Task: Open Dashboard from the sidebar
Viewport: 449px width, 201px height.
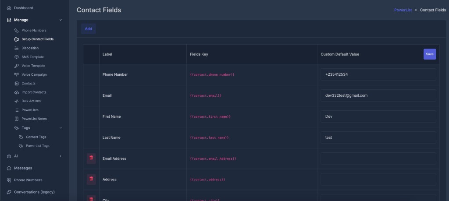Action: [x=24, y=8]
